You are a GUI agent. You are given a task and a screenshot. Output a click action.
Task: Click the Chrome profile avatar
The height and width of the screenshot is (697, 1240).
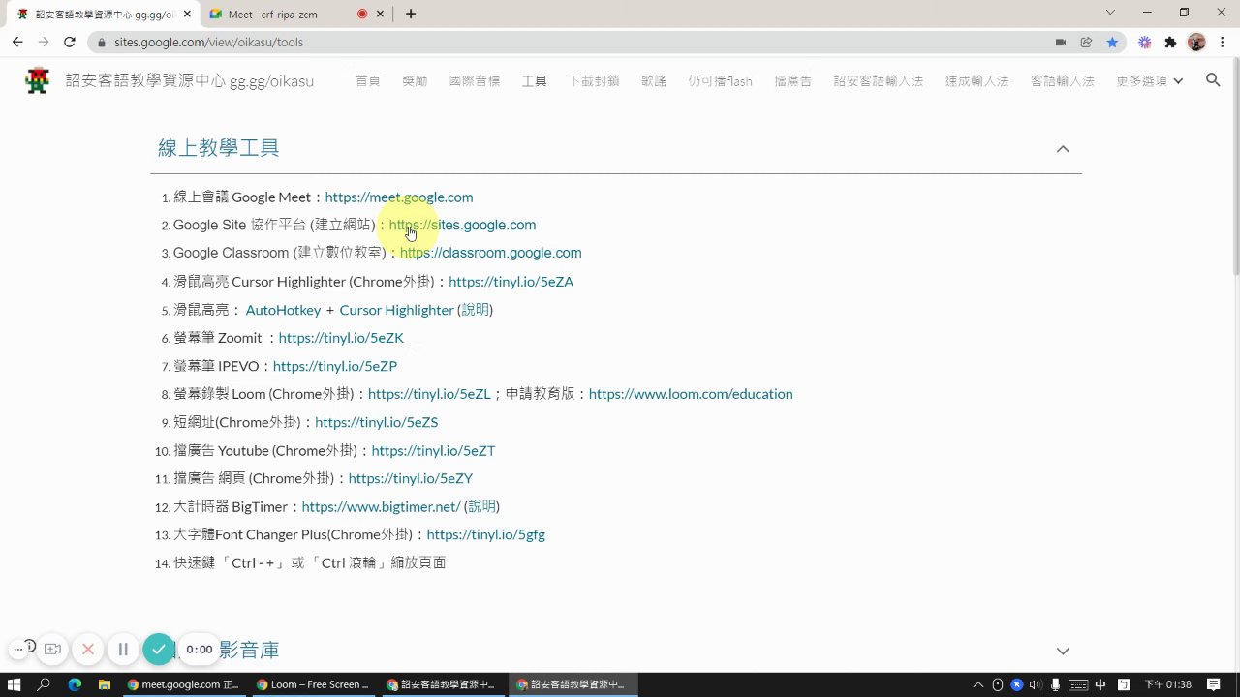tap(1196, 42)
